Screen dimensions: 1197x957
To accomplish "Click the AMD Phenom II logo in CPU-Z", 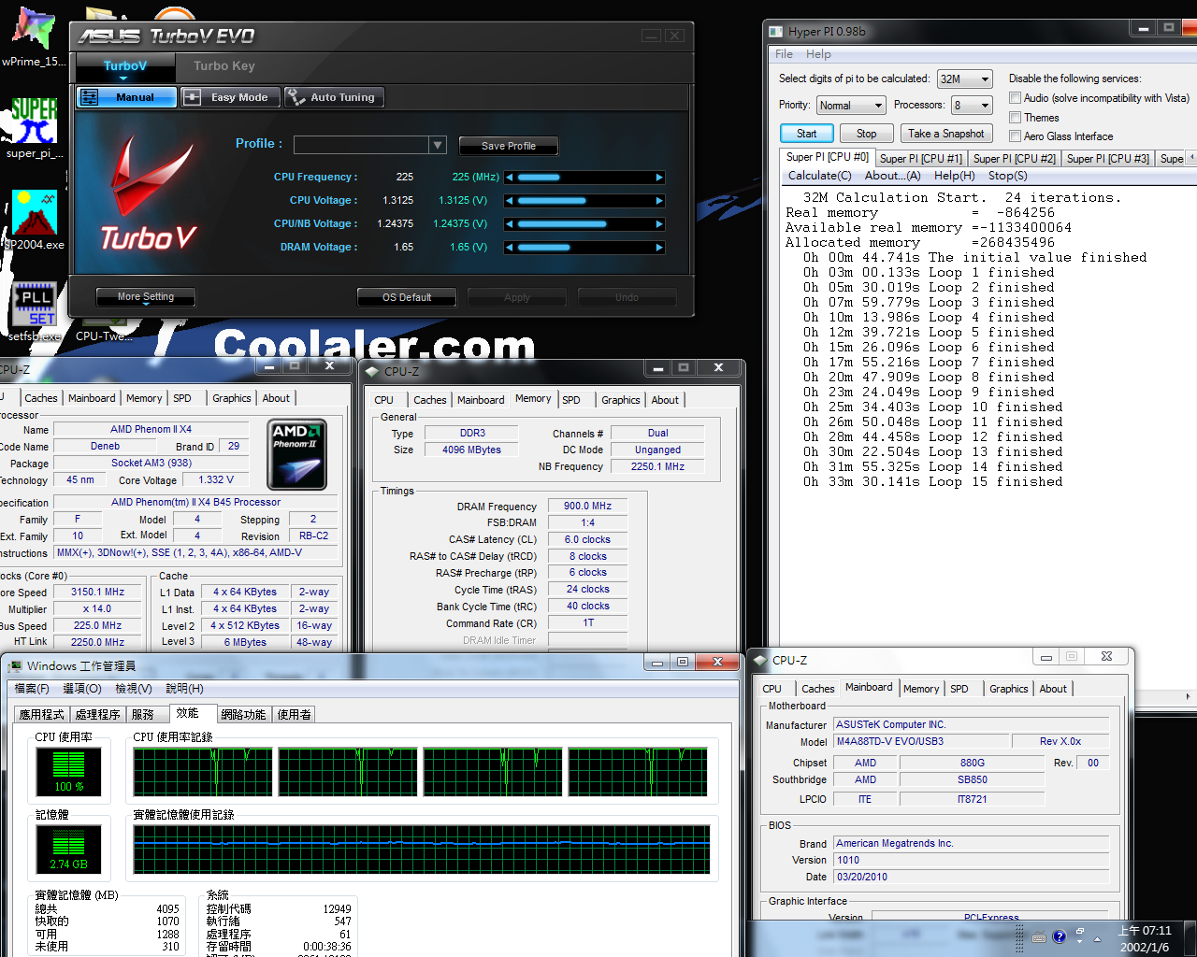I will tap(296, 454).
